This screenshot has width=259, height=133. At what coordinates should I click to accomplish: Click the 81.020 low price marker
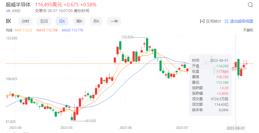[x=91, y=121]
